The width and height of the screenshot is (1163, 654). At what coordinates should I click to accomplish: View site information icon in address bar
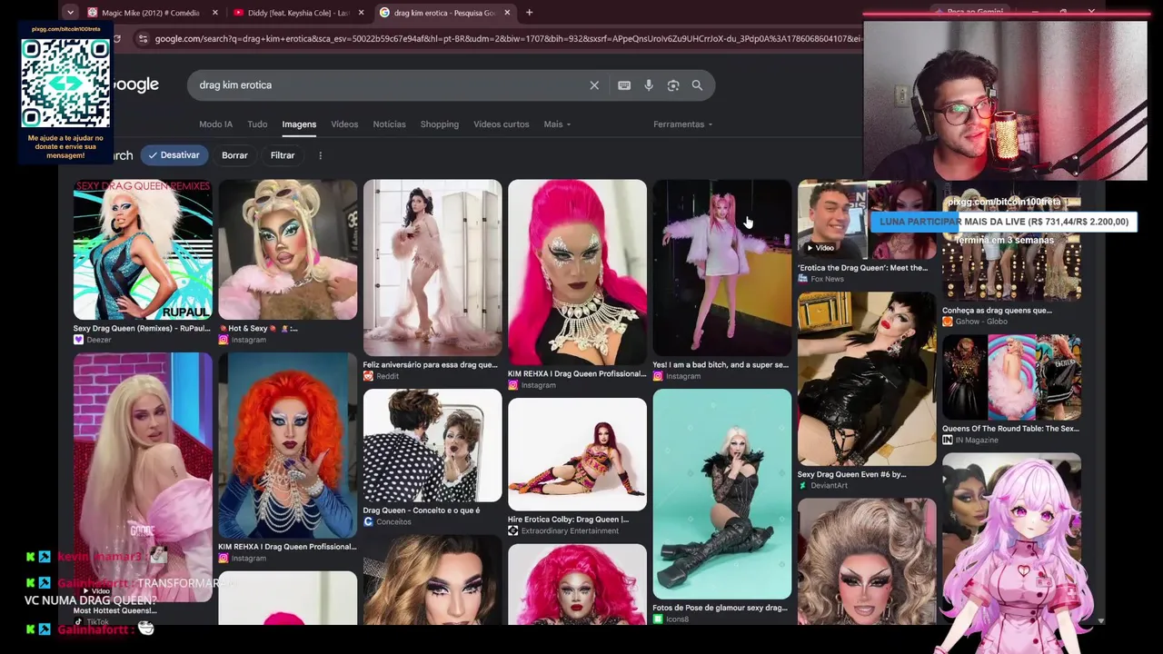143,39
